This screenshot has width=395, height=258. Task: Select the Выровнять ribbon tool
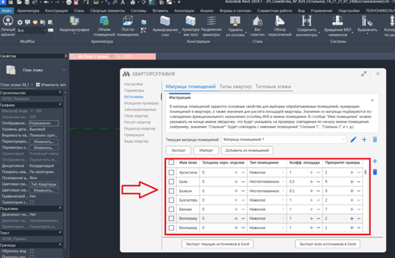coord(367,24)
